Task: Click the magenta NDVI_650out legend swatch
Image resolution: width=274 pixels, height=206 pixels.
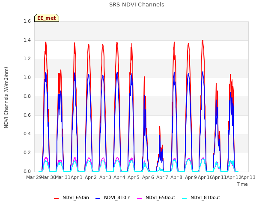Action: click(140, 198)
